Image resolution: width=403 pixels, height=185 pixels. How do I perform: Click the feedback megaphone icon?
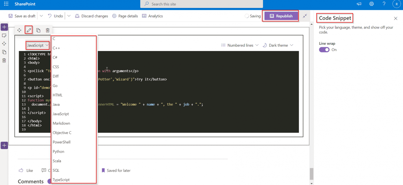click(359, 4)
